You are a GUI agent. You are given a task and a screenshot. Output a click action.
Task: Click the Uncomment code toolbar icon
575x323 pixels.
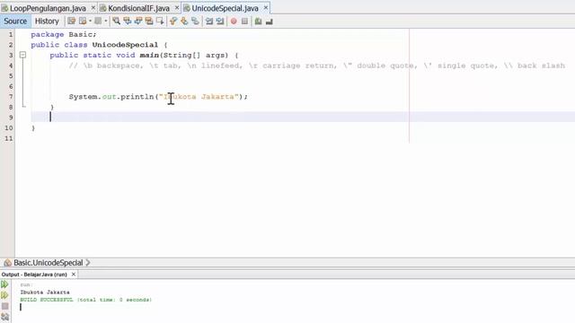click(x=270, y=22)
